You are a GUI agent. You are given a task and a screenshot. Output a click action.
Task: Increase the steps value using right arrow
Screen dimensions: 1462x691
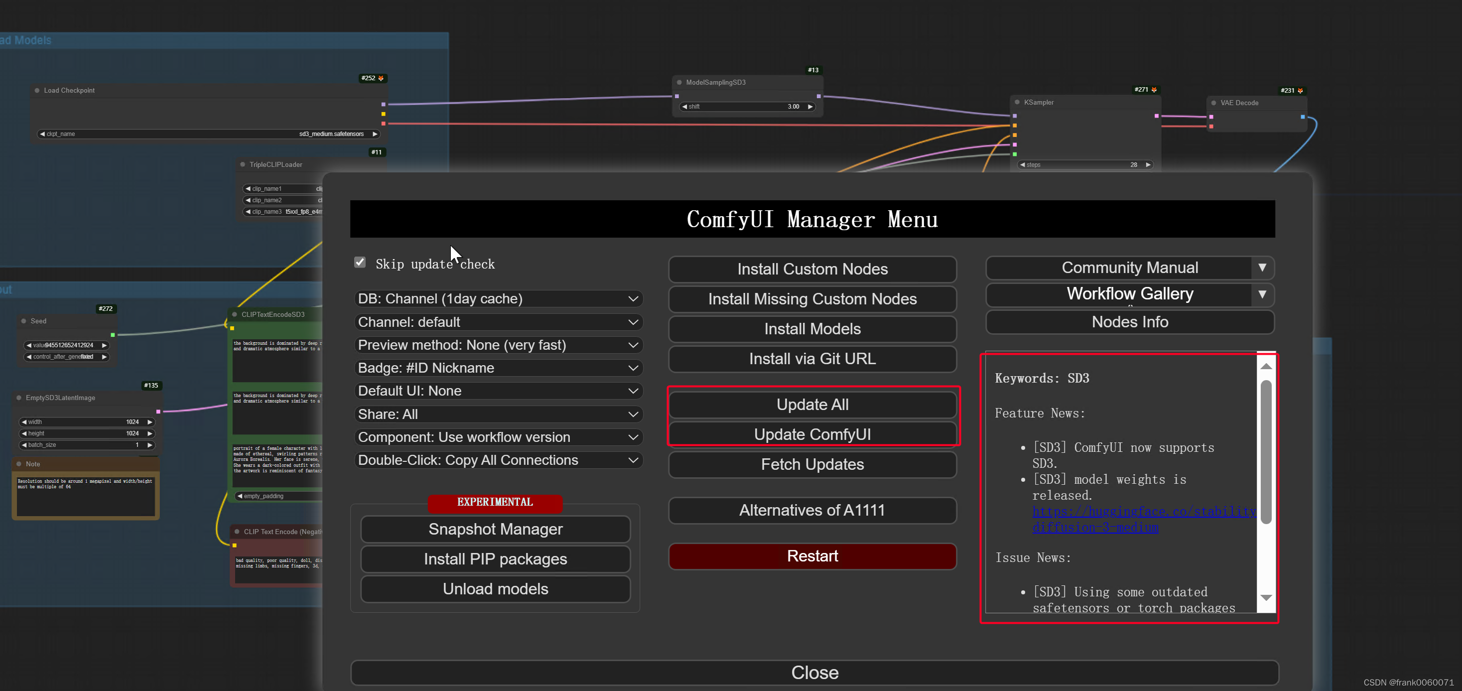coord(1148,165)
